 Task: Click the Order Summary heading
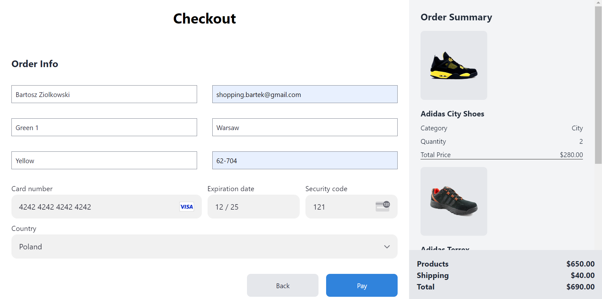[x=456, y=17]
